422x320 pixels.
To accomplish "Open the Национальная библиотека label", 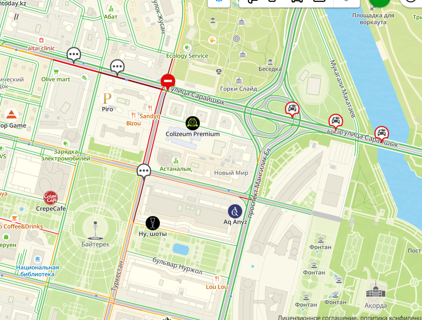I will coord(37,271).
